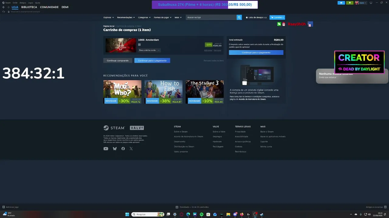389x218 pixels.
Task: Open the Bluesky link in footer
Action: [x=115, y=149]
